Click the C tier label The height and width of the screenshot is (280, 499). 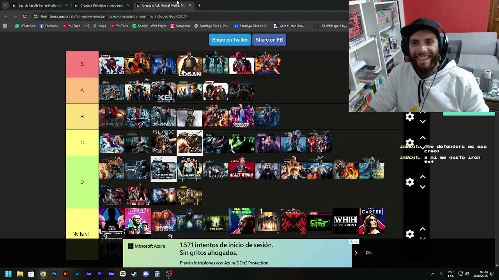[x=82, y=143]
